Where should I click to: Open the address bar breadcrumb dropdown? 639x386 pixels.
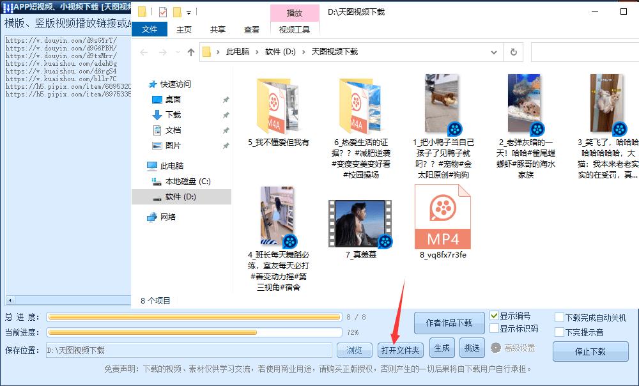493,52
